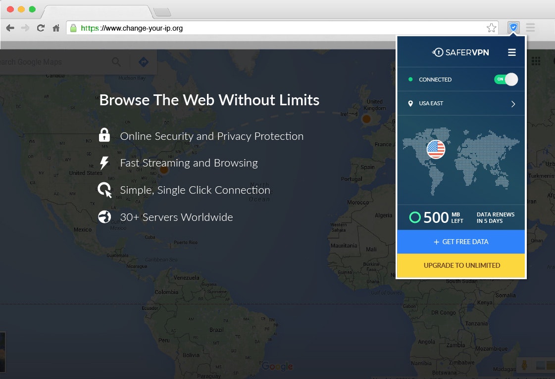Click the Google Maps directions icon
Image resolution: width=555 pixels, height=379 pixels.
[x=144, y=62]
